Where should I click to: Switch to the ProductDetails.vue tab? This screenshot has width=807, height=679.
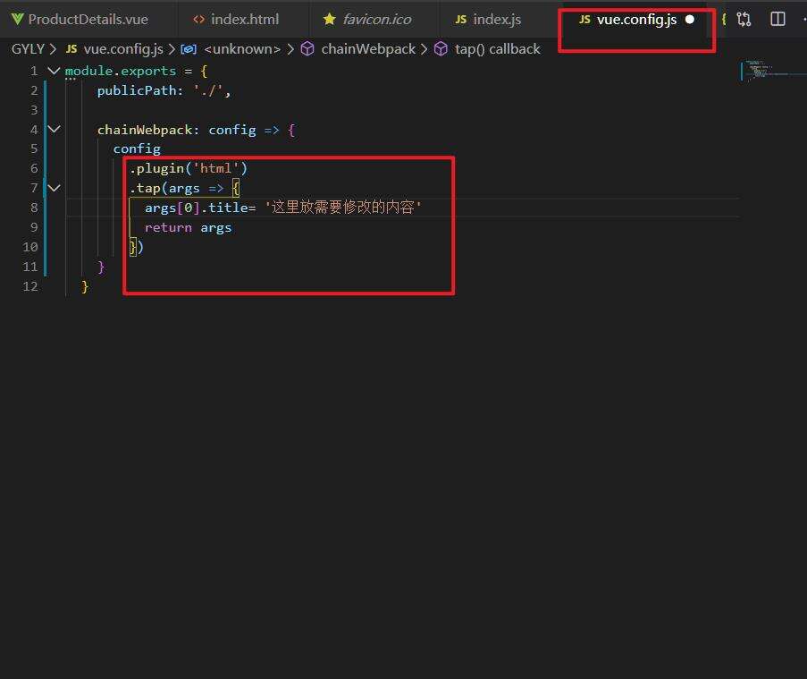click(x=80, y=19)
